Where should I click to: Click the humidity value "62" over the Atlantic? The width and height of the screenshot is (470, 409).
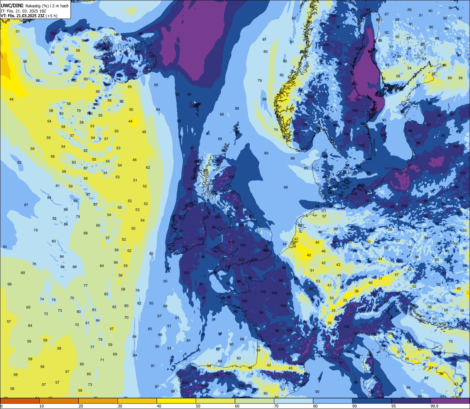pos(148,168)
